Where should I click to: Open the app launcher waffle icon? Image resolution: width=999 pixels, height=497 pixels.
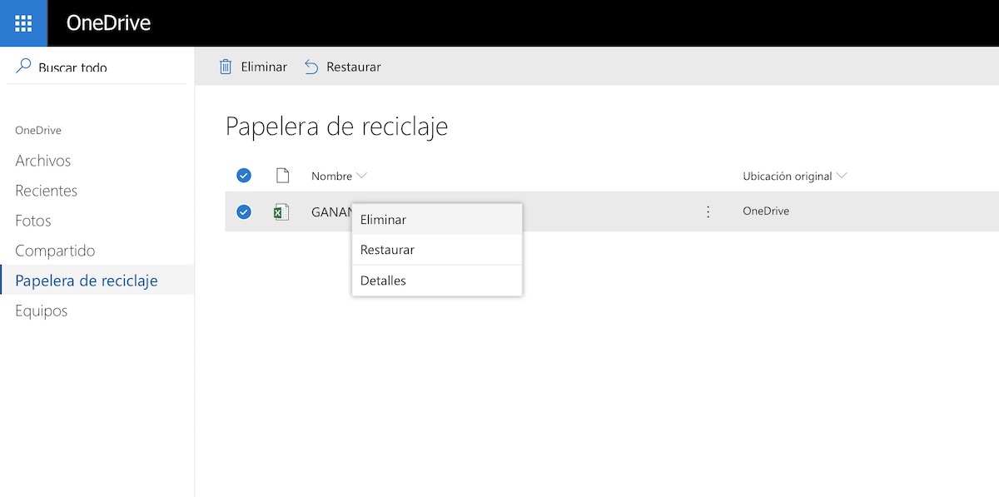pyautogui.click(x=23, y=23)
